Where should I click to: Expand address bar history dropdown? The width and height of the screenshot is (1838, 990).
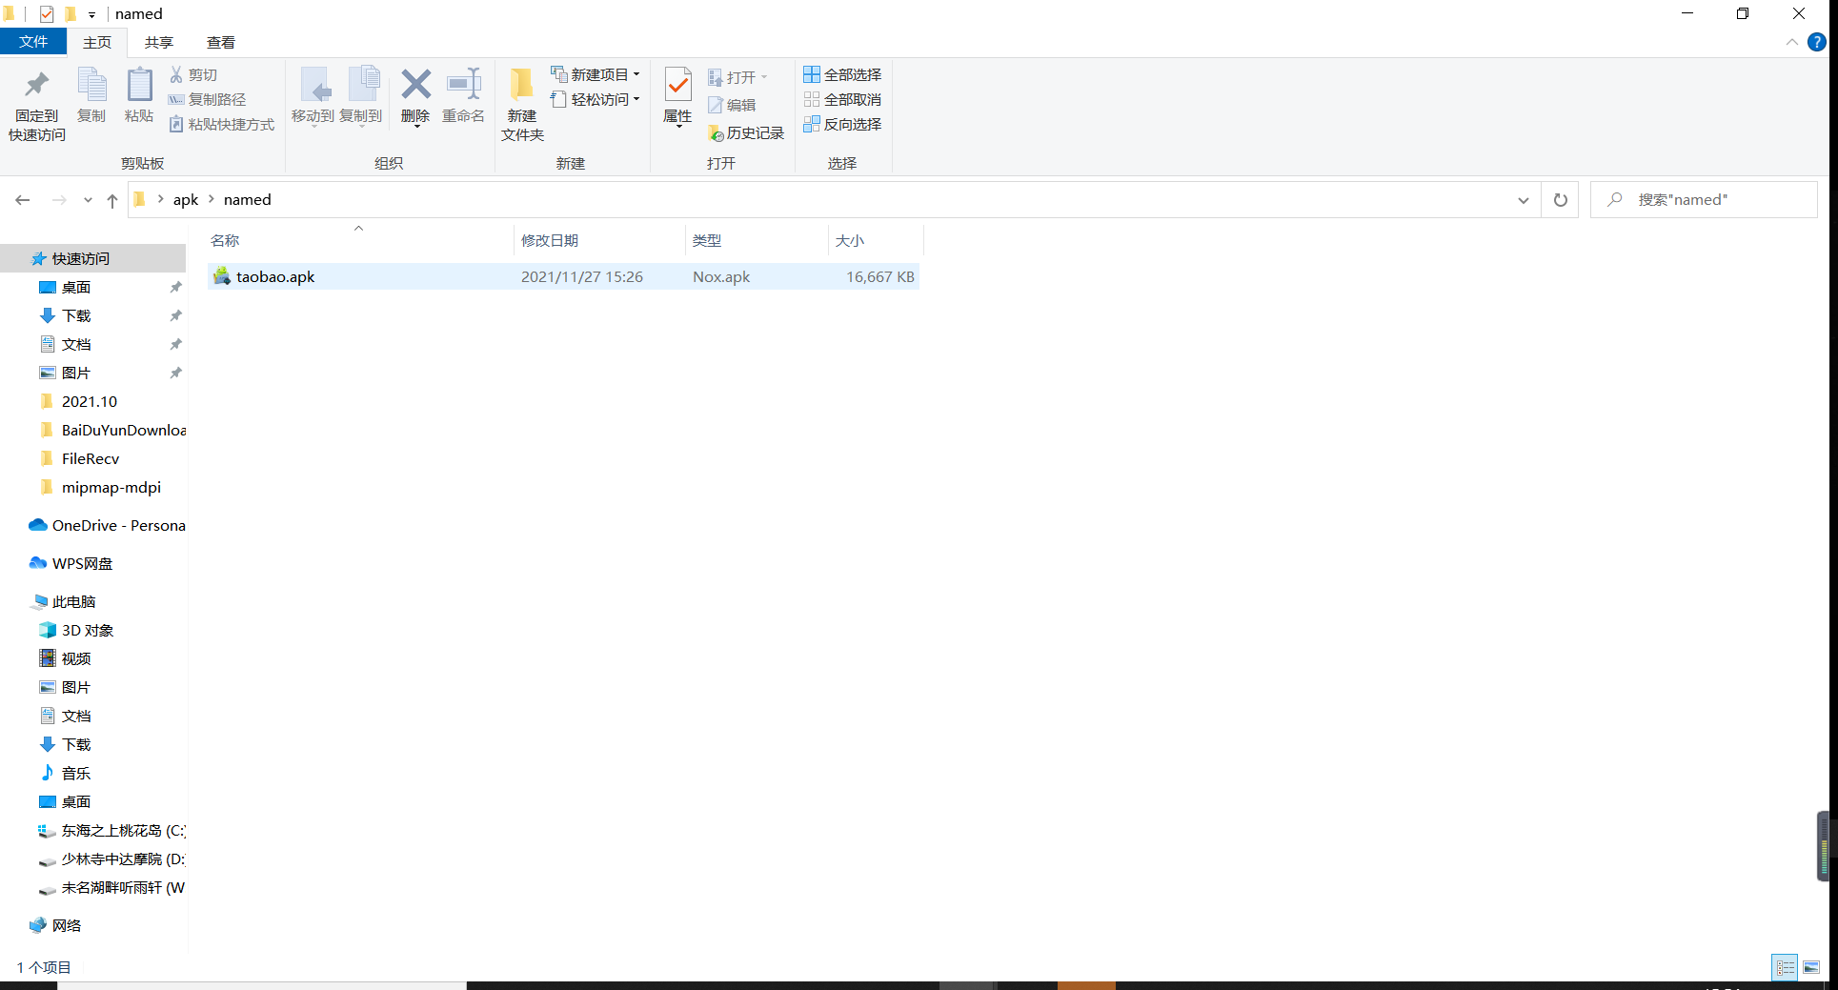pos(1524,200)
